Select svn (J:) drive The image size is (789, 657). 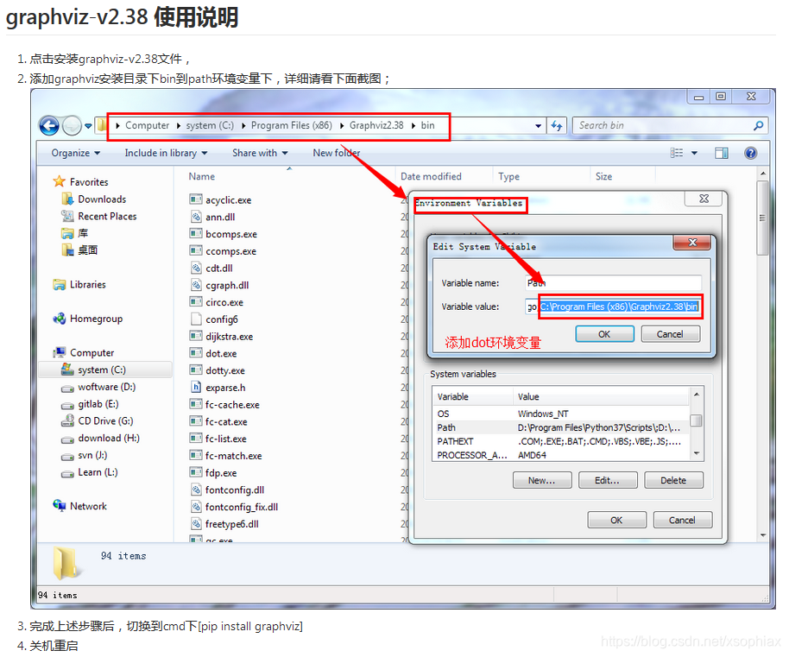pyautogui.click(x=84, y=455)
